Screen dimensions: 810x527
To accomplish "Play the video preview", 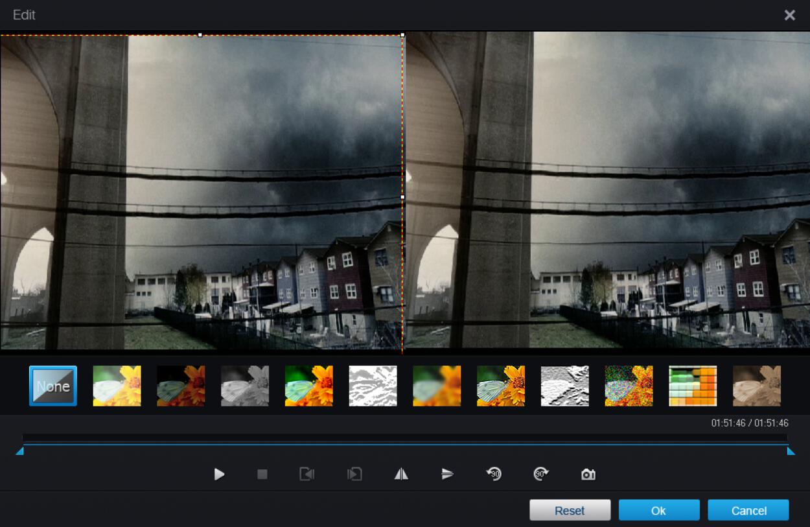I will 219,474.
